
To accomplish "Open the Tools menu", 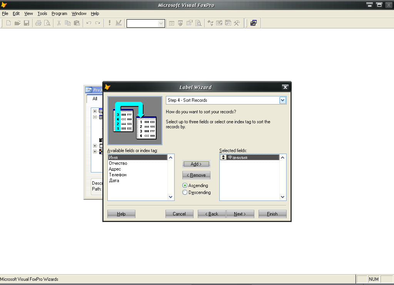I will click(42, 13).
